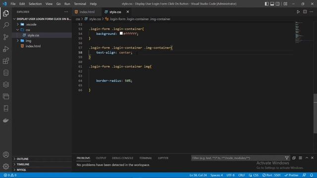Customize layout icon in title bar
317x178 pixels.
coord(285,4)
